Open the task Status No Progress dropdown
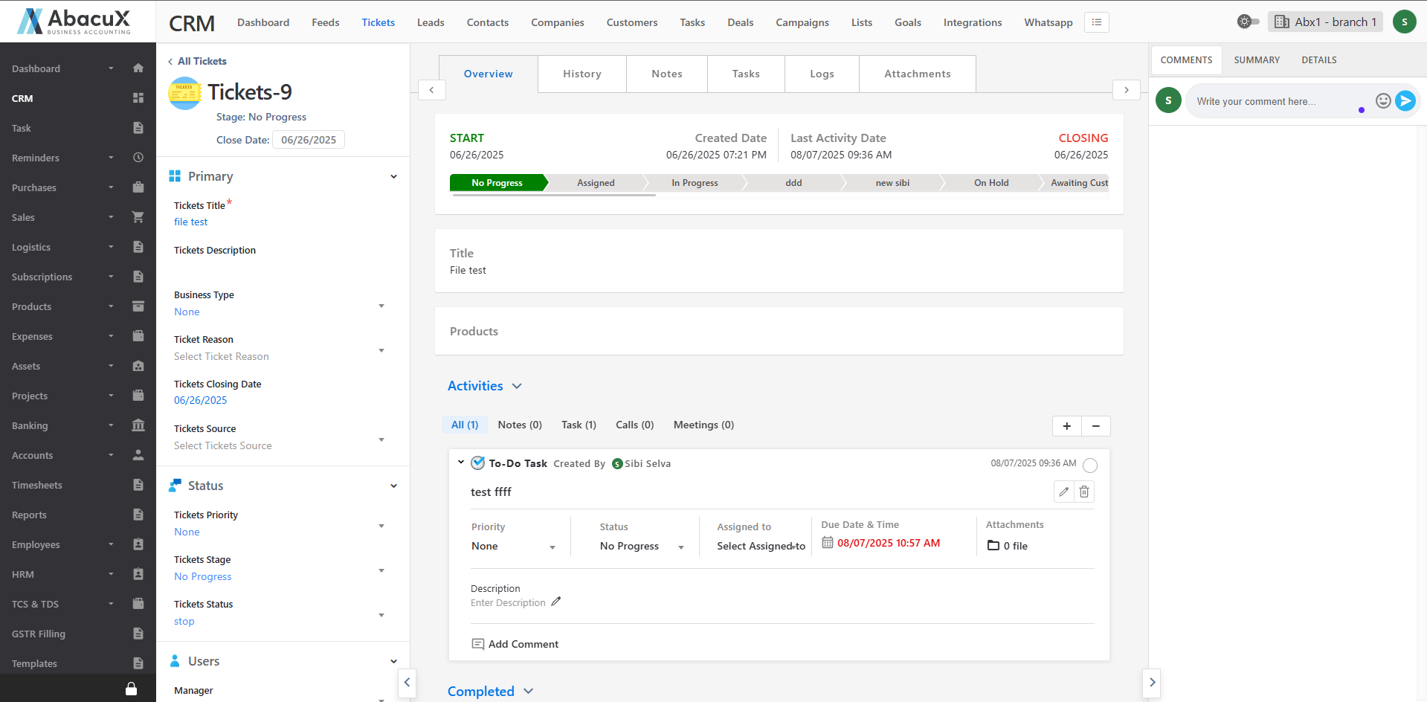The width and height of the screenshot is (1427, 702). pos(680,547)
